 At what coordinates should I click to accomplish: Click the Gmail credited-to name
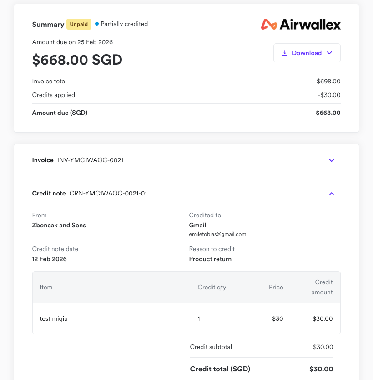pyautogui.click(x=197, y=225)
